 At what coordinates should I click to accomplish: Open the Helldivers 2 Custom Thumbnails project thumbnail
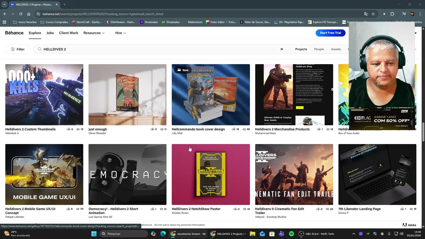coord(44,95)
